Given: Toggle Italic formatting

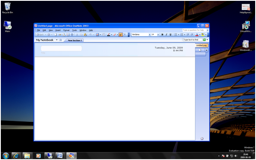Looking at the screenshot, I should tap(166, 35).
